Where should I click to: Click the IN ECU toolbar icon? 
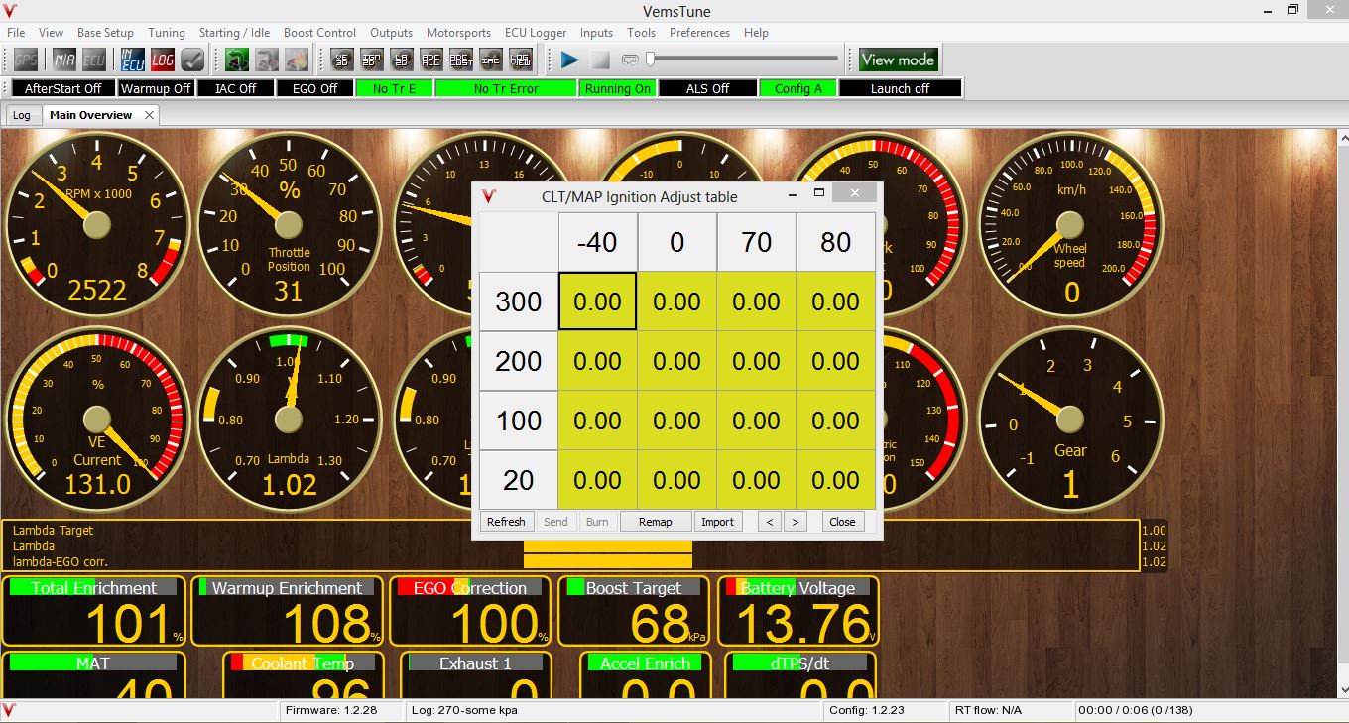[x=133, y=60]
